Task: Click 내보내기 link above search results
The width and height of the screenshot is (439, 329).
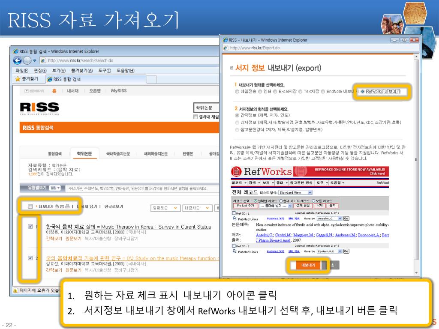Action: point(46,206)
